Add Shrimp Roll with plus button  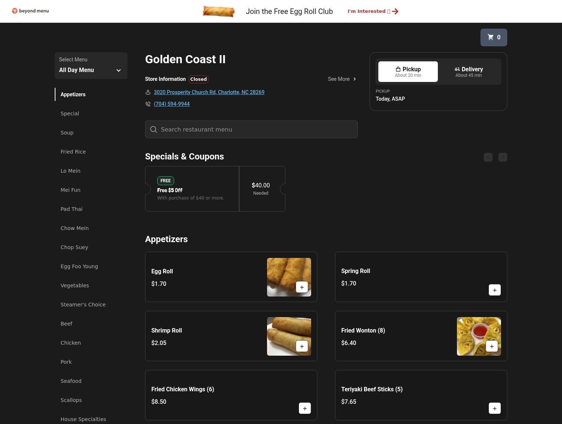pos(302,346)
